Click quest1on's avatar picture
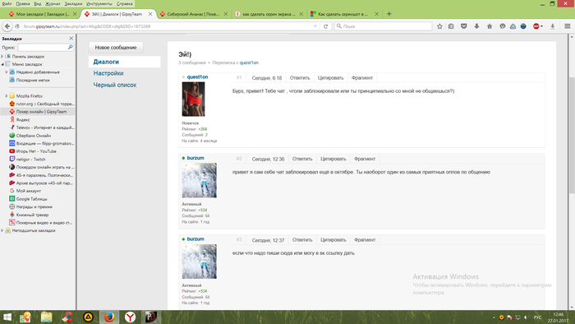 tap(193, 99)
